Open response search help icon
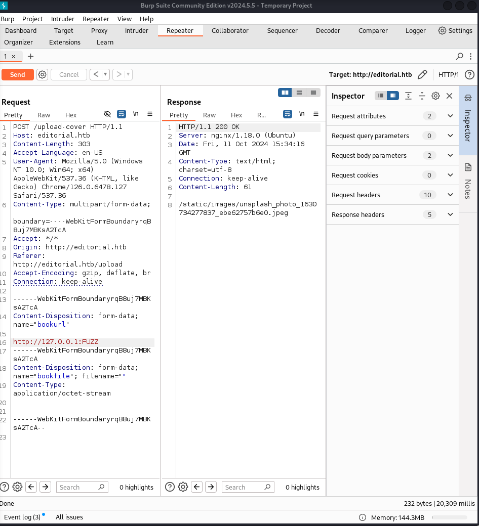The width and height of the screenshot is (479, 526). pyautogui.click(x=170, y=487)
